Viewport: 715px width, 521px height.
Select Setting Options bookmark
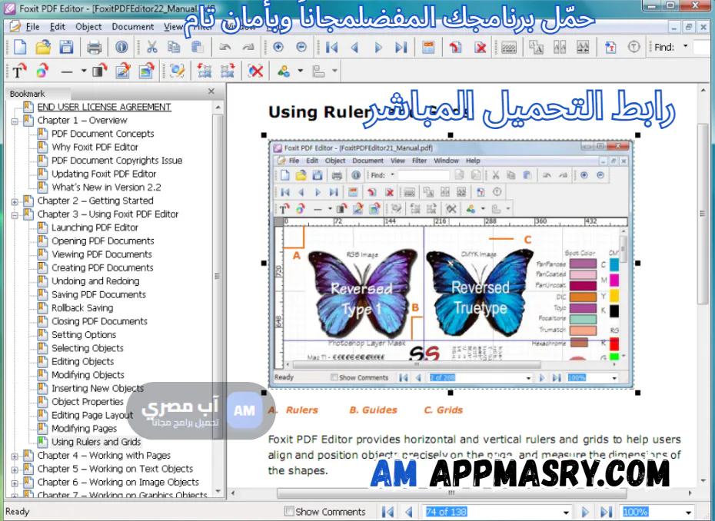pyautogui.click(x=84, y=334)
